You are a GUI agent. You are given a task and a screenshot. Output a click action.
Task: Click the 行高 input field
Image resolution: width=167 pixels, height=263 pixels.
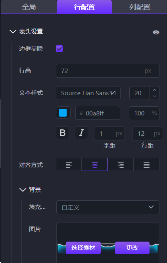(x=107, y=71)
